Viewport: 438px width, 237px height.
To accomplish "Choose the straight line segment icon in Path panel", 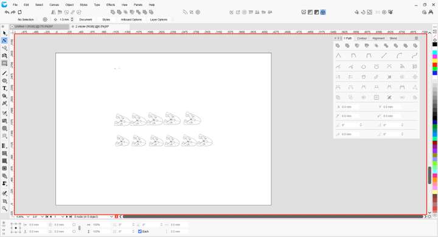I will (x=384, y=56).
